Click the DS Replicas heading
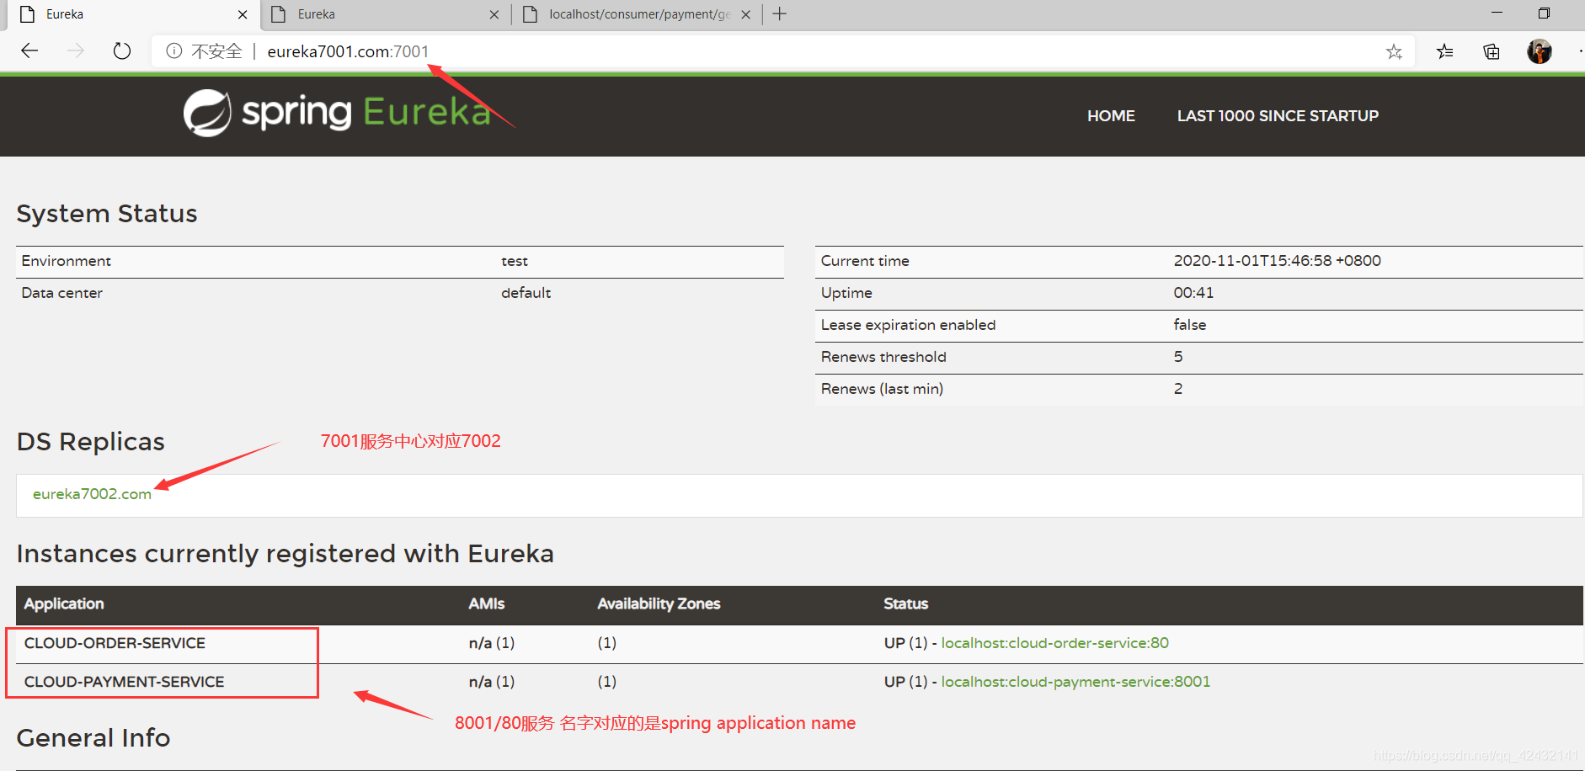The height and width of the screenshot is (771, 1585). tap(91, 442)
